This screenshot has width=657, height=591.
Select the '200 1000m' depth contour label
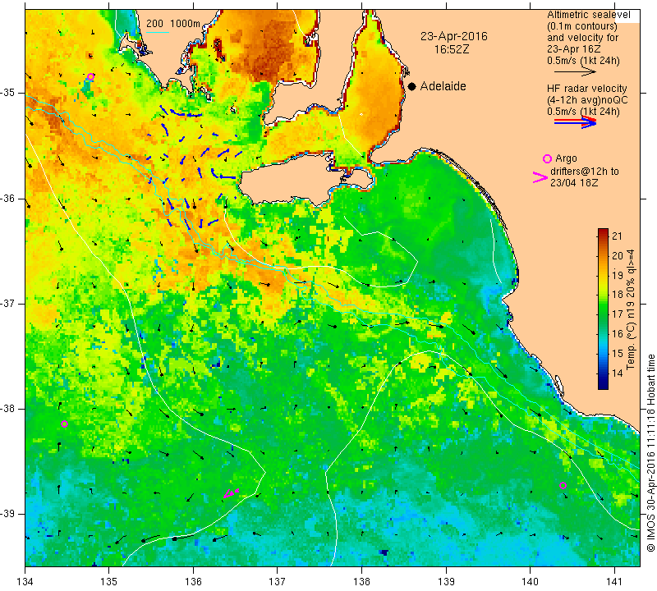[x=173, y=24]
